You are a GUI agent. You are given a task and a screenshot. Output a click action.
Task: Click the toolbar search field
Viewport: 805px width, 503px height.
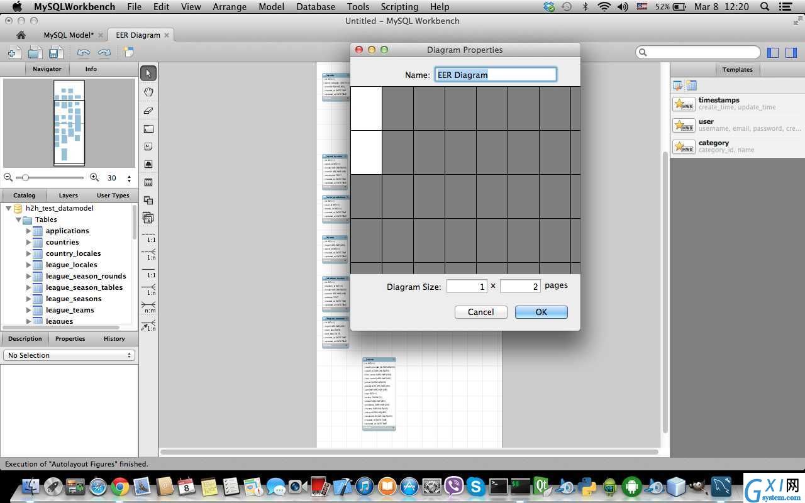point(698,53)
